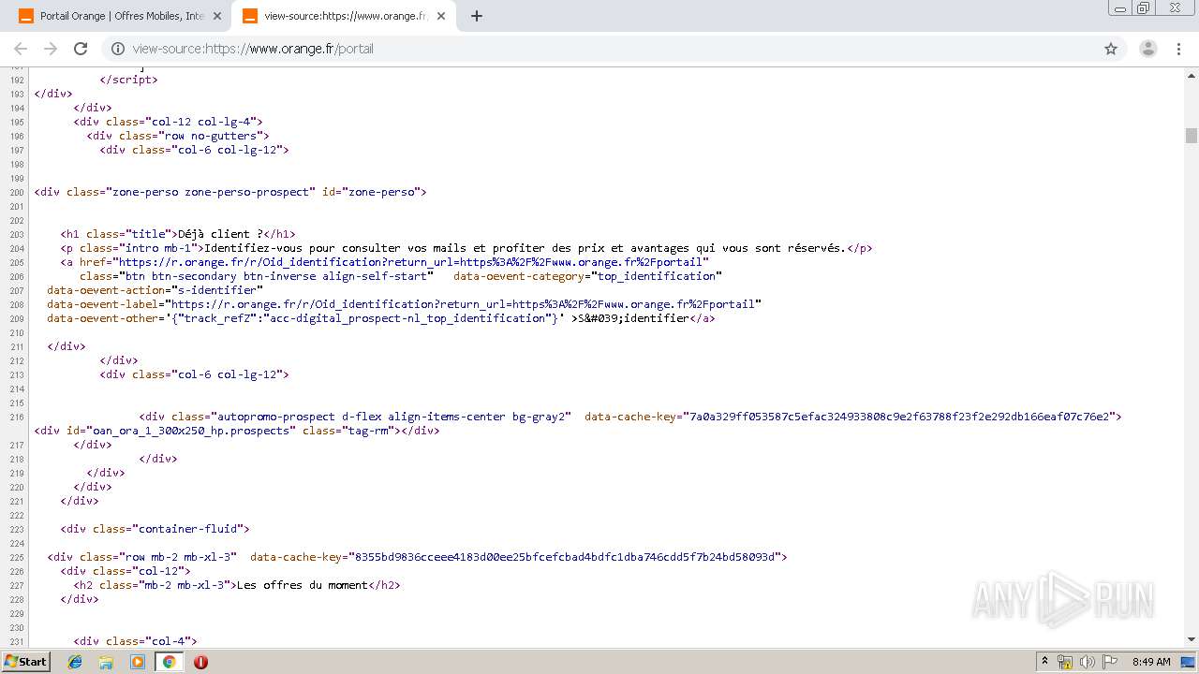Close the Portail Orange tab

pos(217,16)
